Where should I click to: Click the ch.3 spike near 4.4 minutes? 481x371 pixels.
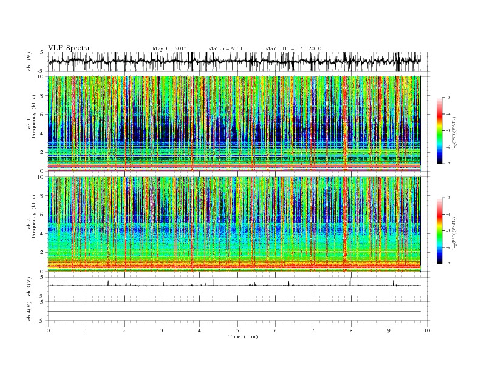pos(214,282)
